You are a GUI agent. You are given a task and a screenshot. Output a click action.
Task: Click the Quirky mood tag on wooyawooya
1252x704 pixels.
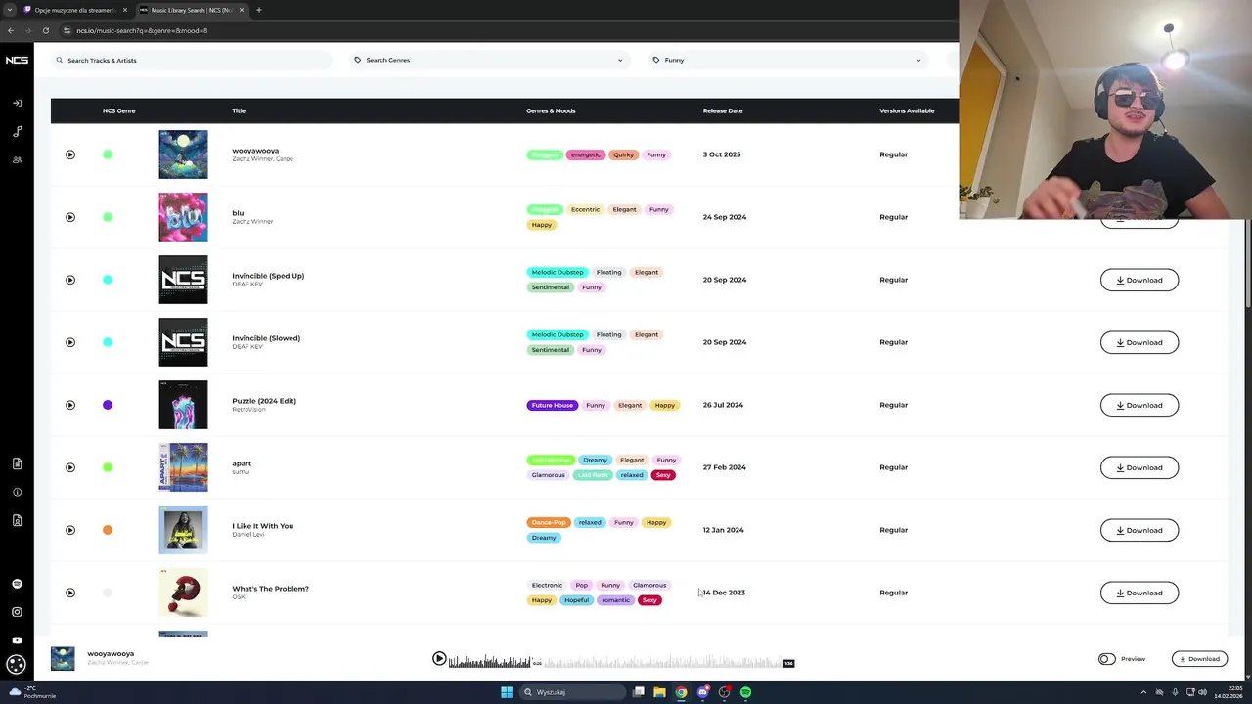623,154
